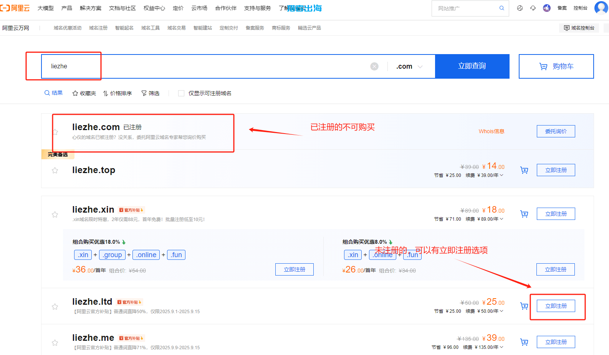
Task: Go to 域名工具 sub-nav
Action: (151, 28)
